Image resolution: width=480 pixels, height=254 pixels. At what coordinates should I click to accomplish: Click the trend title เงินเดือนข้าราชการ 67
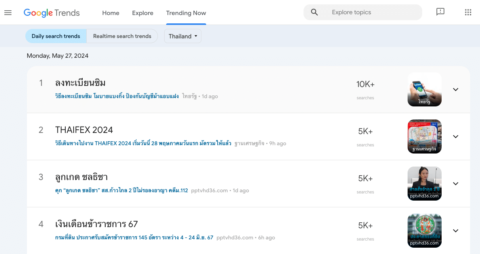tap(97, 224)
